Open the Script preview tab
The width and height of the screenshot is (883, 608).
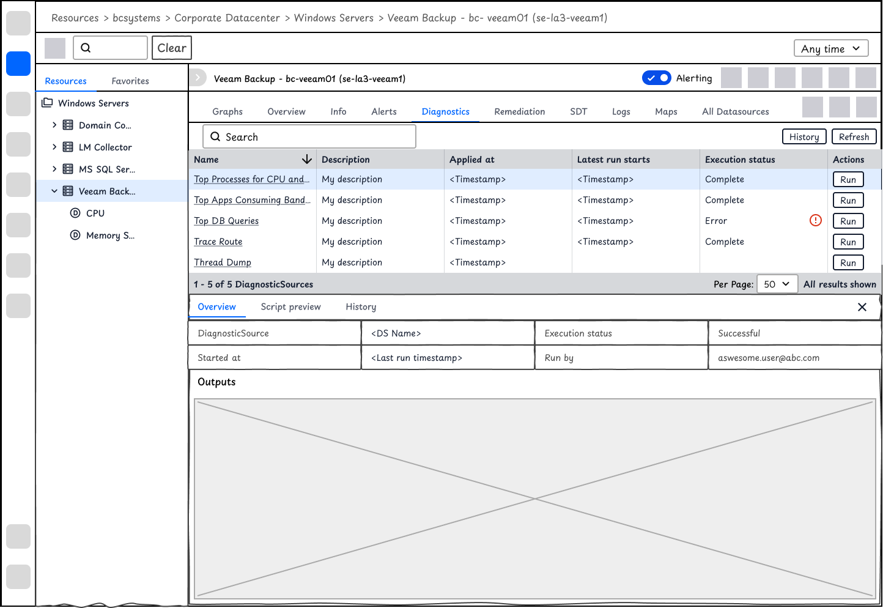point(290,306)
